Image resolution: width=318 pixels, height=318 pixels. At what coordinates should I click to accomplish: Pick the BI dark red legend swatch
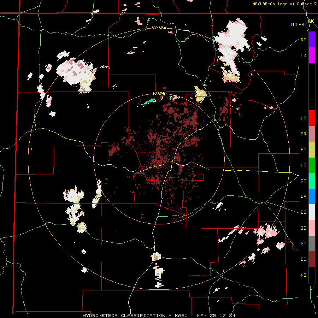[x=312, y=259]
